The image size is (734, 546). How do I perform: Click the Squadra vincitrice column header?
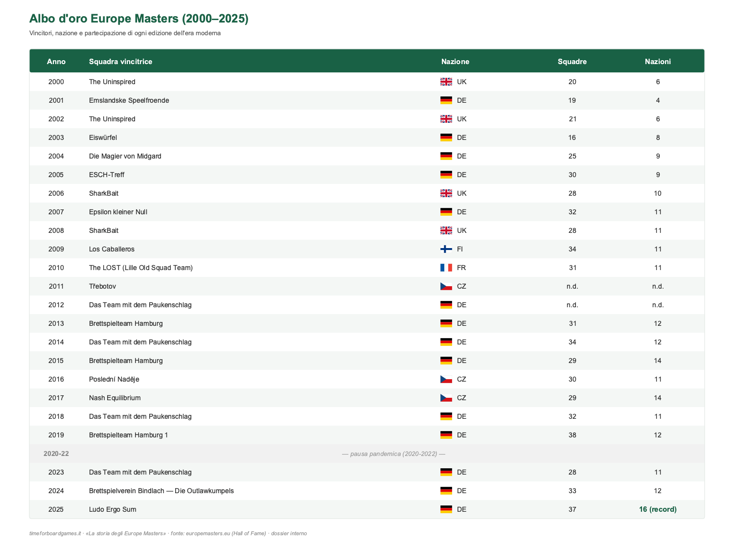120,62
